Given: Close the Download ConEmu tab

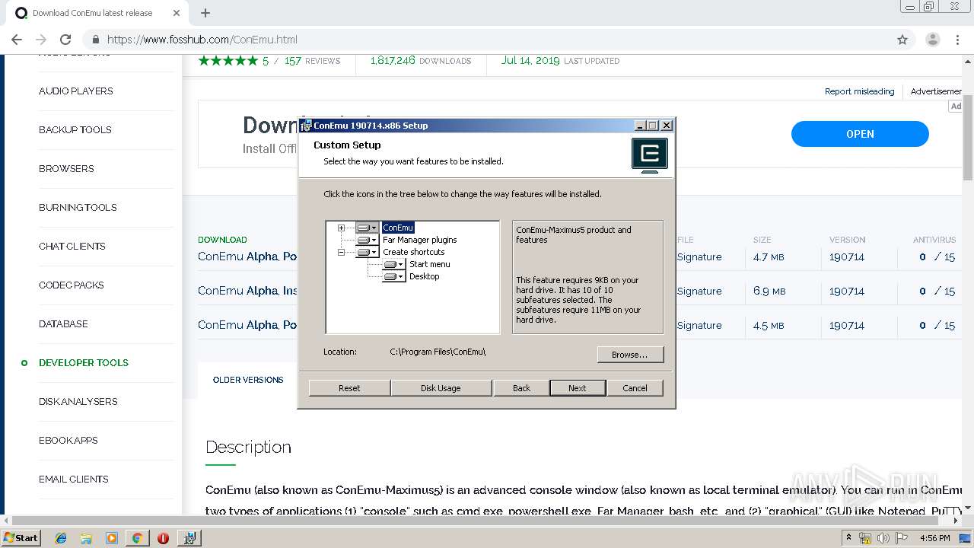Looking at the screenshot, I should (x=177, y=13).
